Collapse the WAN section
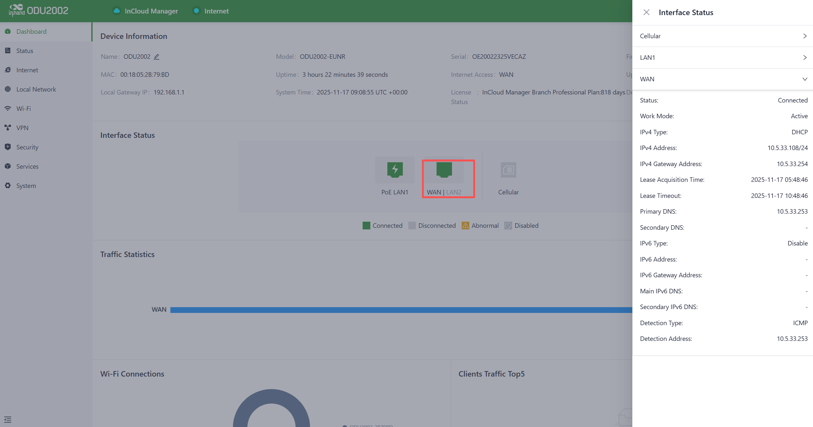The image size is (813, 427). pos(722,79)
